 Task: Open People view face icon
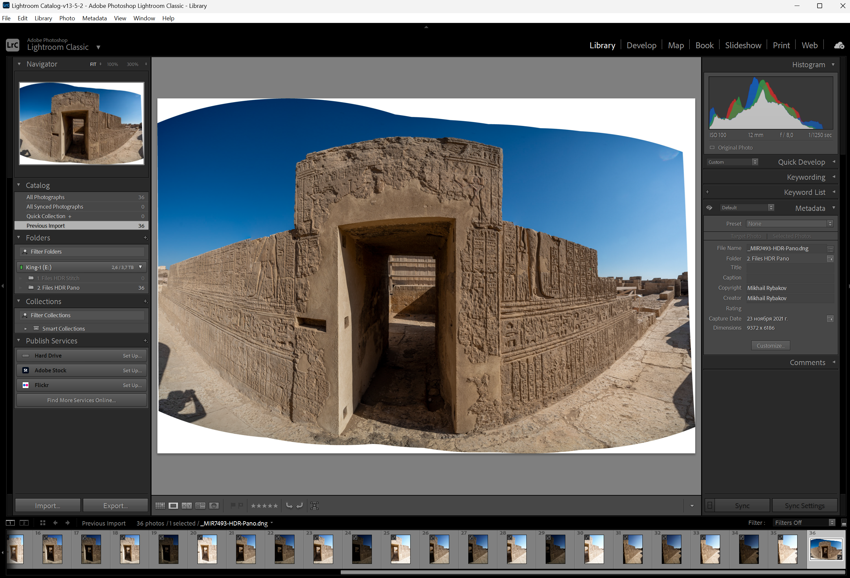click(x=214, y=506)
